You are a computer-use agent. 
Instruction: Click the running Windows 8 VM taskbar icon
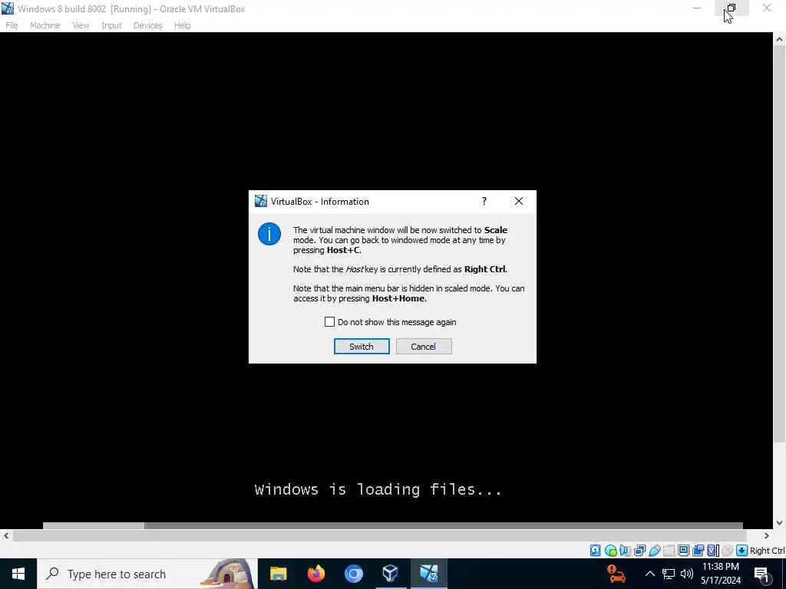pos(428,574)
